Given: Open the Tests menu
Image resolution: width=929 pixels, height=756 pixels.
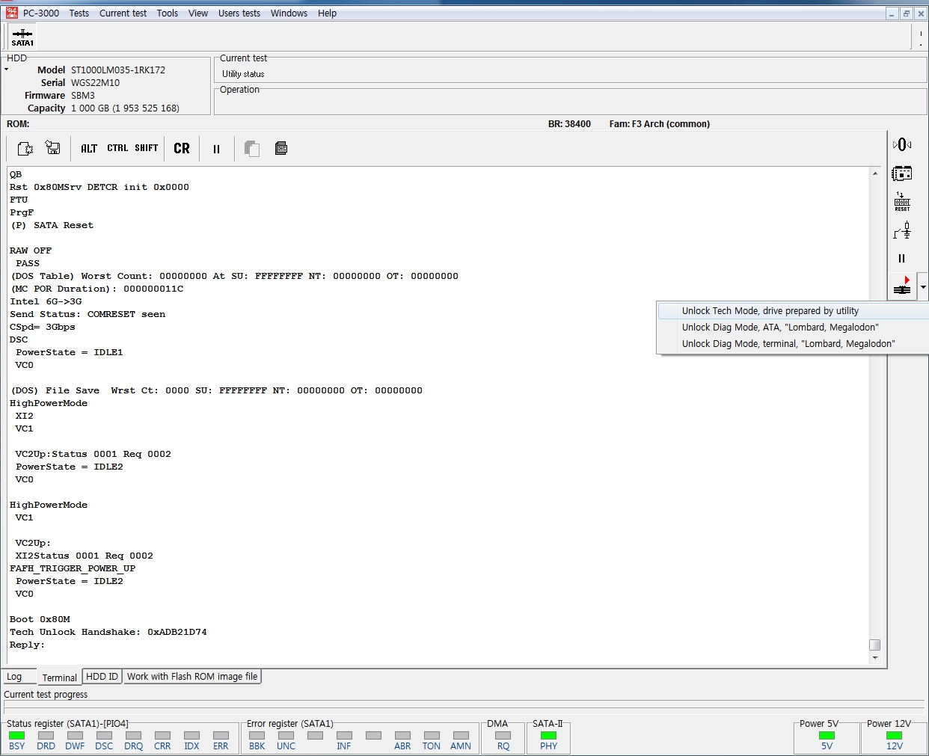Looking at the screenshot, I should click(x=79, y=13).
